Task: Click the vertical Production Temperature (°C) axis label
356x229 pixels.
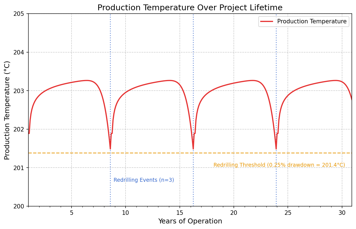Action: pyautogui.click(x=7, y=110)
